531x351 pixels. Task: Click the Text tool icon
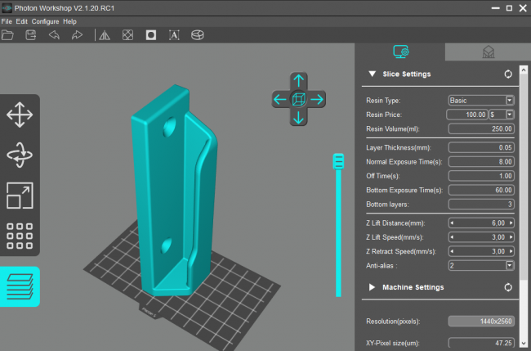click(174, 35)
